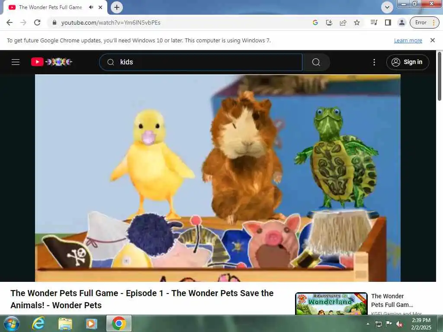This screenshot has width=443, height=332.
Task: Dismiss the Chrome update notification bar
Action: [433, 40]
